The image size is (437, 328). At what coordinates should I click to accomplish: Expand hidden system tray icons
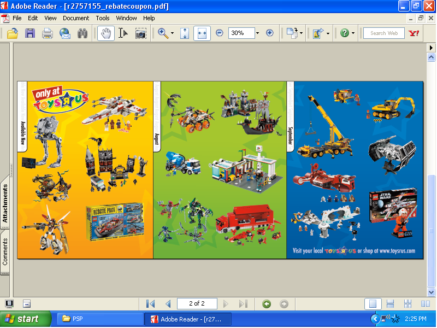coord(375,319)
